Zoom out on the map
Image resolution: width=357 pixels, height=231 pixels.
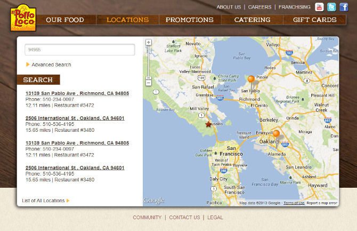point(149,83)
